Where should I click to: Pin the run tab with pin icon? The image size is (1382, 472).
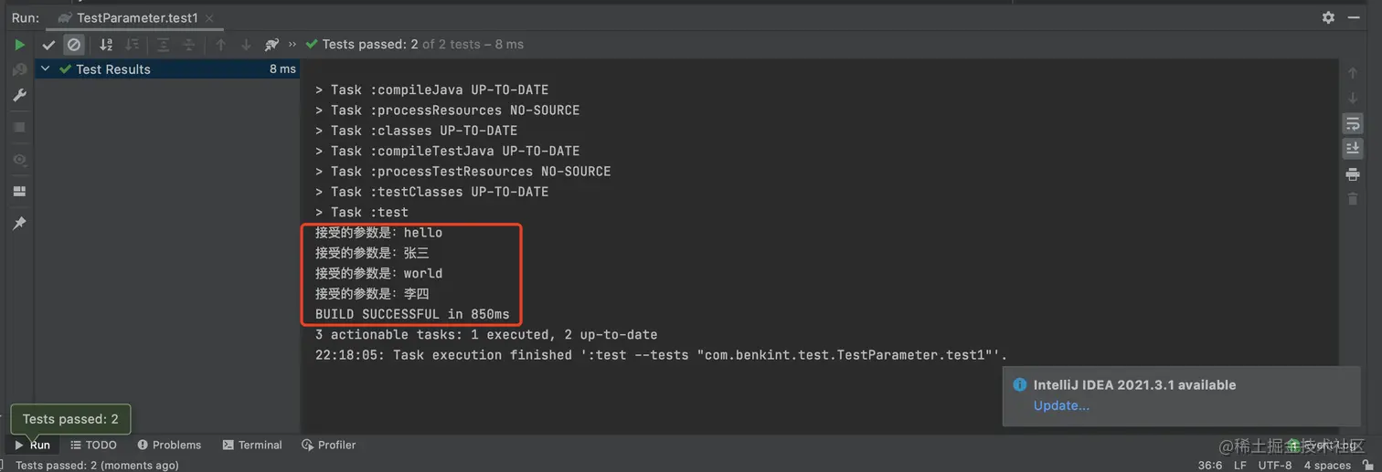point(19,224)
